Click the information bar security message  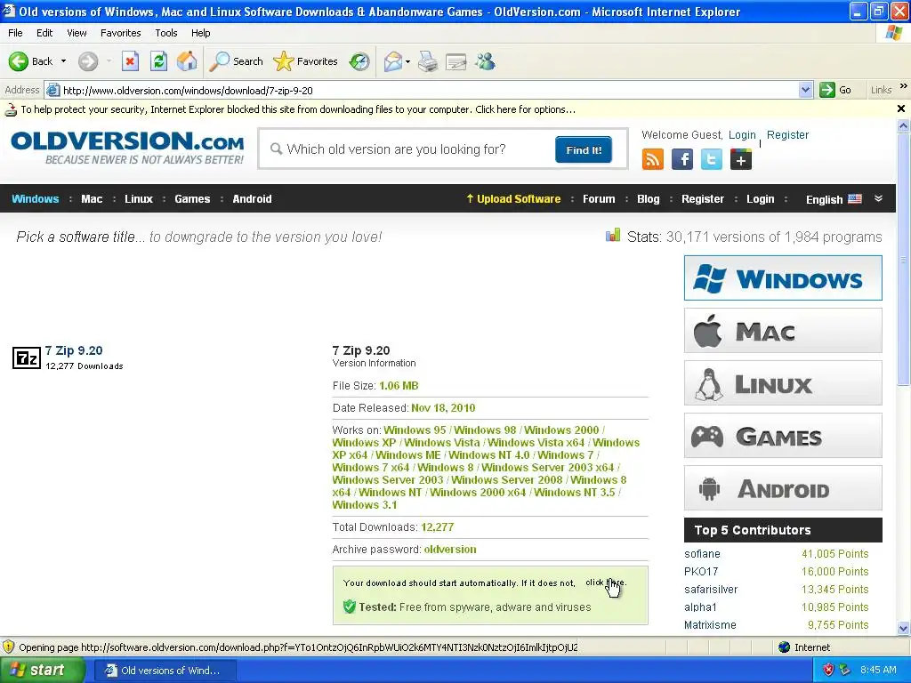click(x=298, y=109)
